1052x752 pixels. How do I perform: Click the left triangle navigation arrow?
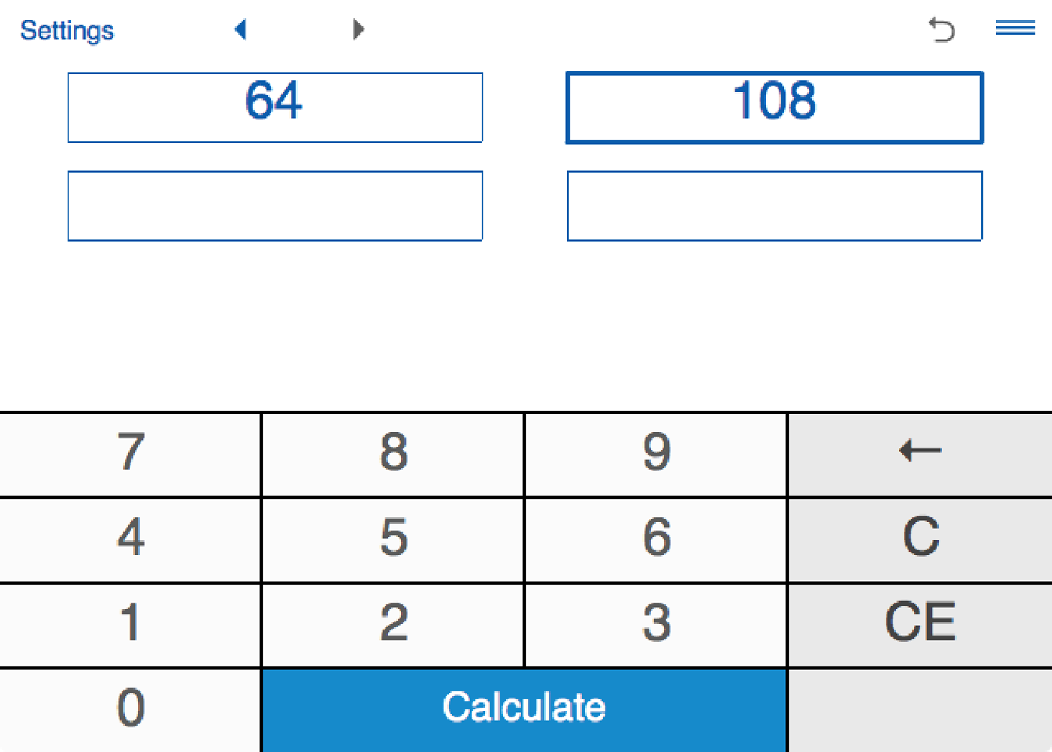(240, 29)
